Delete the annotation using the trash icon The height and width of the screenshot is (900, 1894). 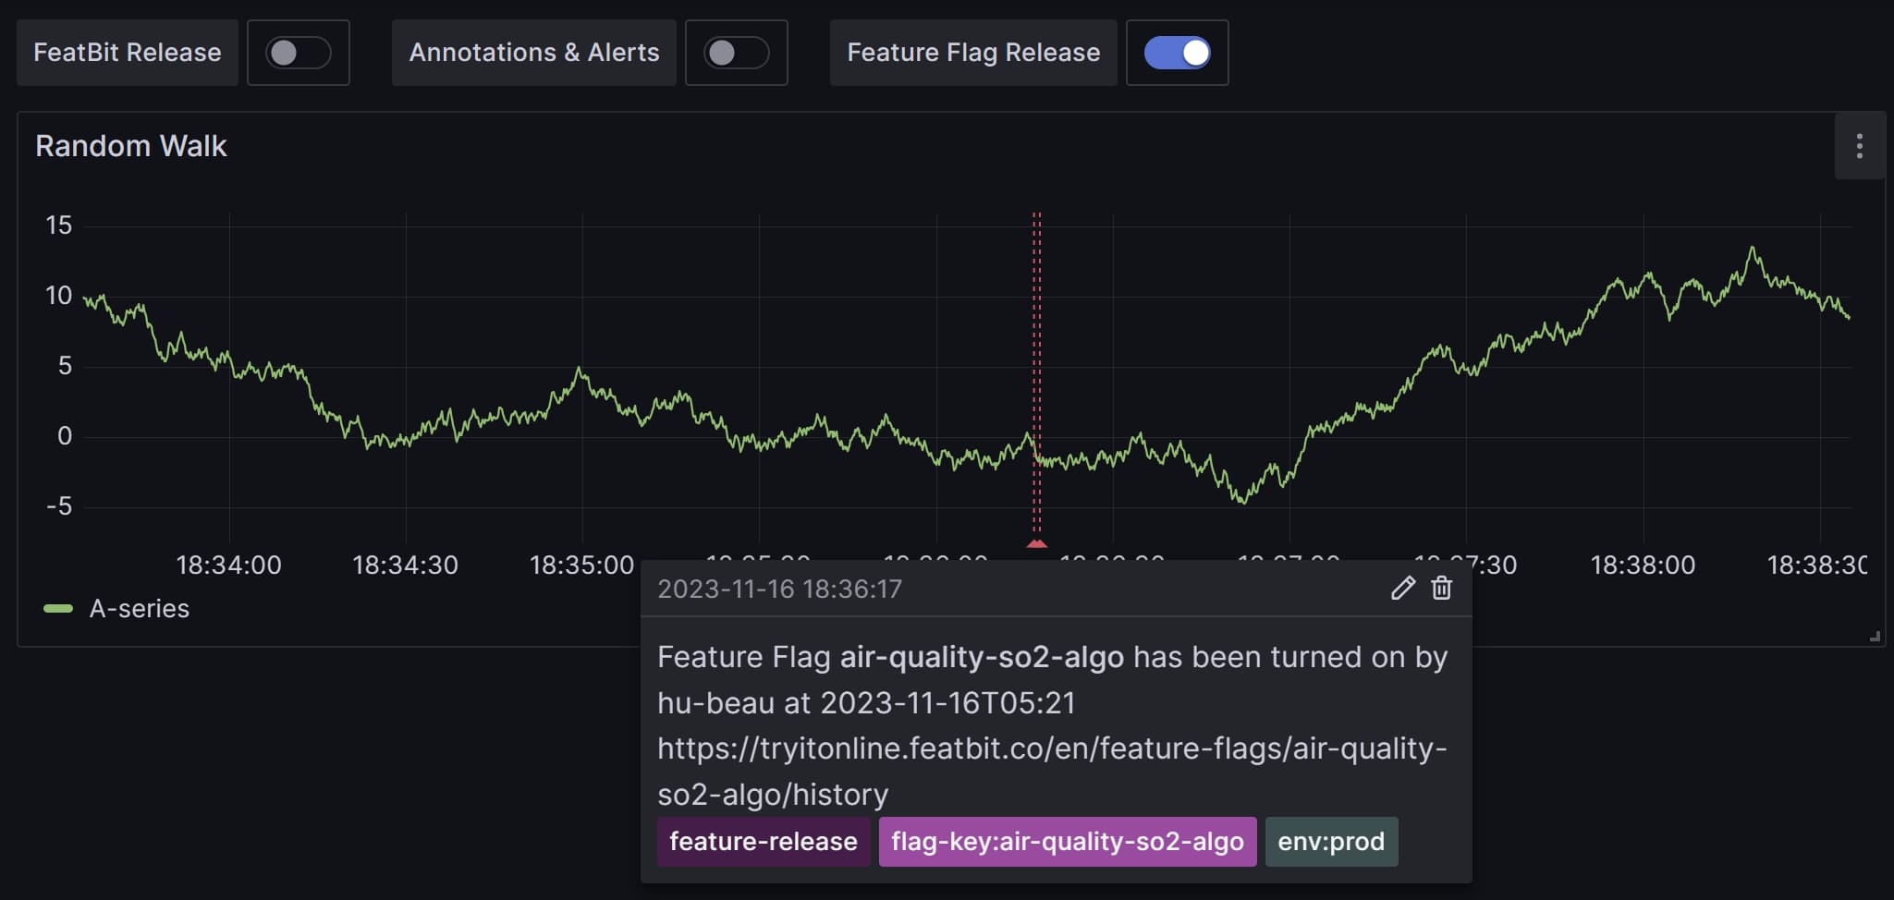pos(1441,588)
